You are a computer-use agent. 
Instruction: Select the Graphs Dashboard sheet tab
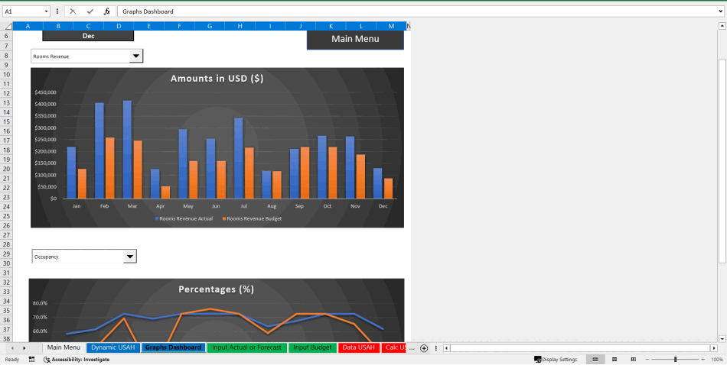(x=174, y=347)
